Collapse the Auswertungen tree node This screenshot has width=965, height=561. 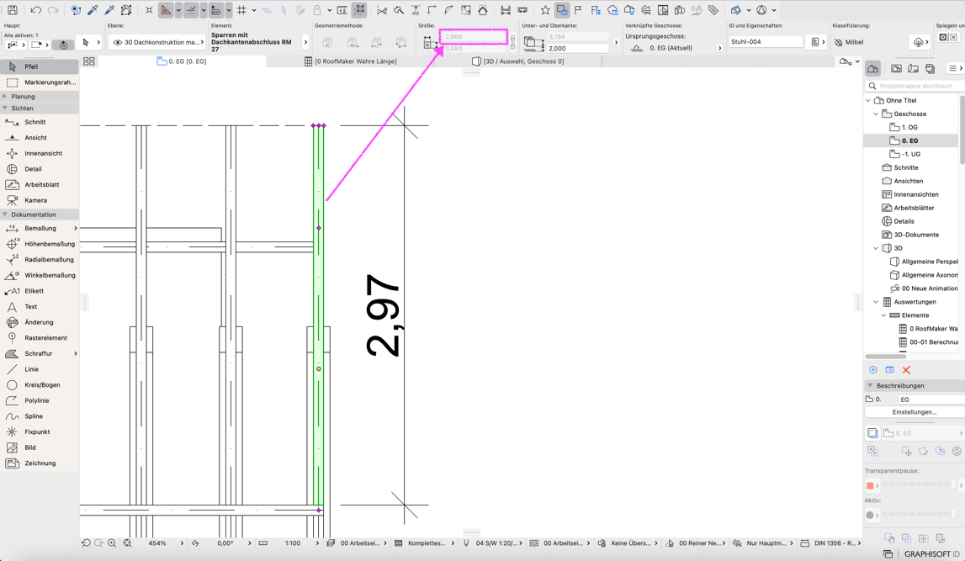[876, 302]
